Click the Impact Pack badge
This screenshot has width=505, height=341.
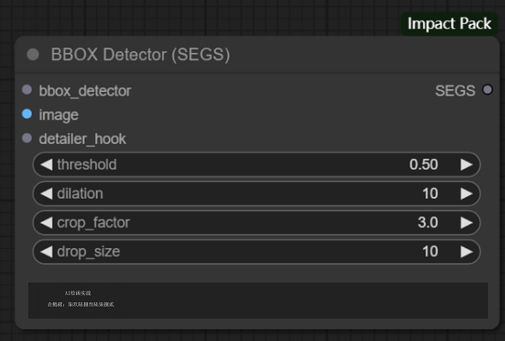tap(449, 24)
